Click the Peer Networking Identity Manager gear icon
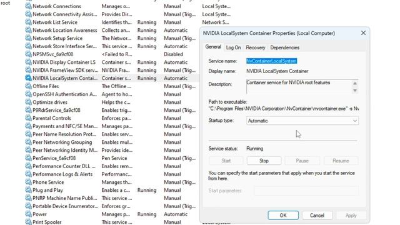Viewport: 400px width, 225px height. pos(28,150)
